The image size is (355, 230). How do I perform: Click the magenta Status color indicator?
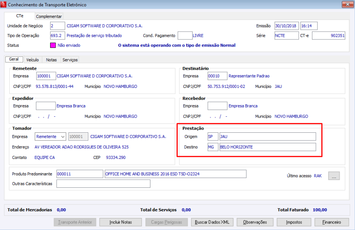pyautogui.click(x=53, y=45)
